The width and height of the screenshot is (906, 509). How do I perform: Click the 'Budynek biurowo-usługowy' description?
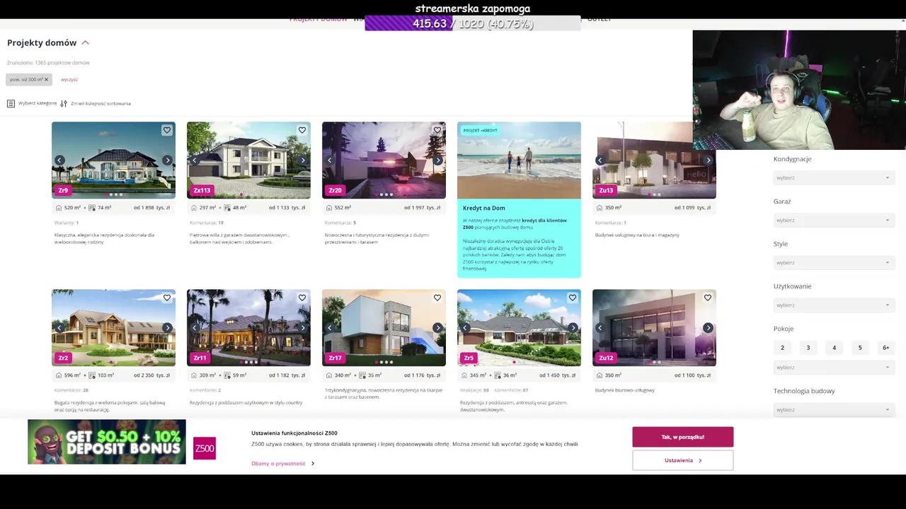click(625, 390)
